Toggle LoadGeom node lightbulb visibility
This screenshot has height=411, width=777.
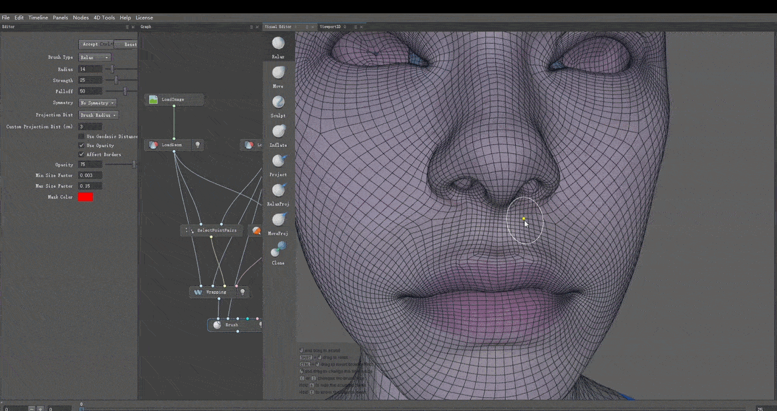[x=197, y=145]
